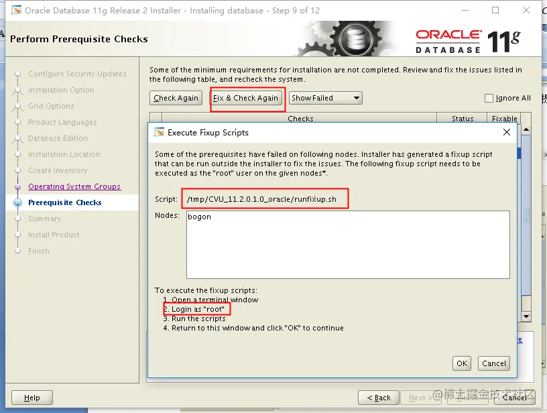Click the Checks column header
547x413 pixels.
[300, 118]
